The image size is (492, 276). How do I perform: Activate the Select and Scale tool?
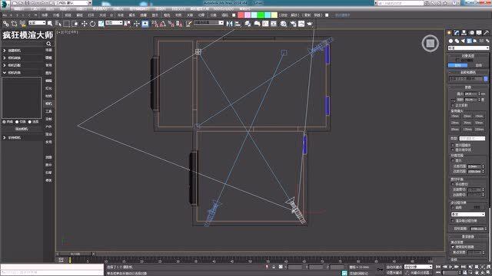(101, 24)
